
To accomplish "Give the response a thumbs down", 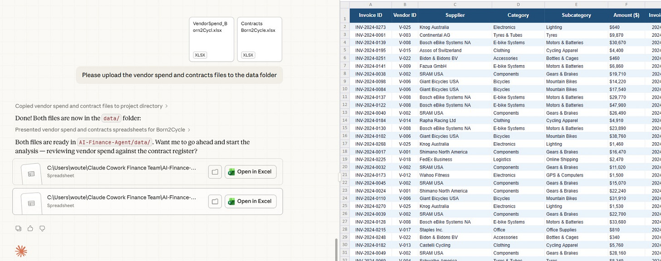I will [42, 228].
